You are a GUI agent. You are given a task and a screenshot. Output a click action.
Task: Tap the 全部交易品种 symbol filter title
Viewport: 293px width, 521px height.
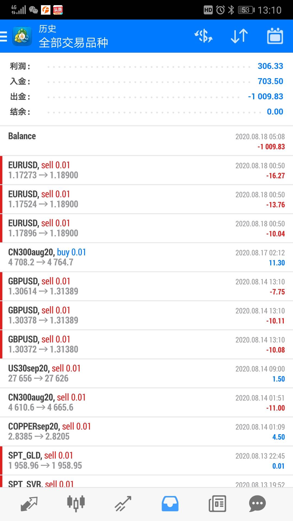[x=73, y=43]
